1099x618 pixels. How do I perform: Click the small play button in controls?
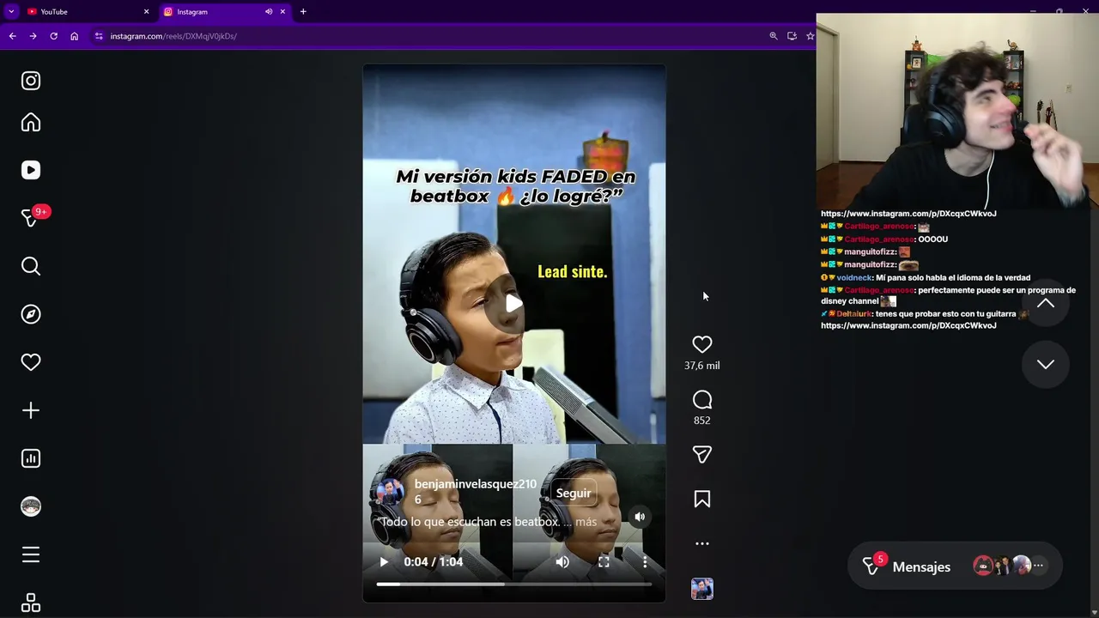[x=384, y=562]
